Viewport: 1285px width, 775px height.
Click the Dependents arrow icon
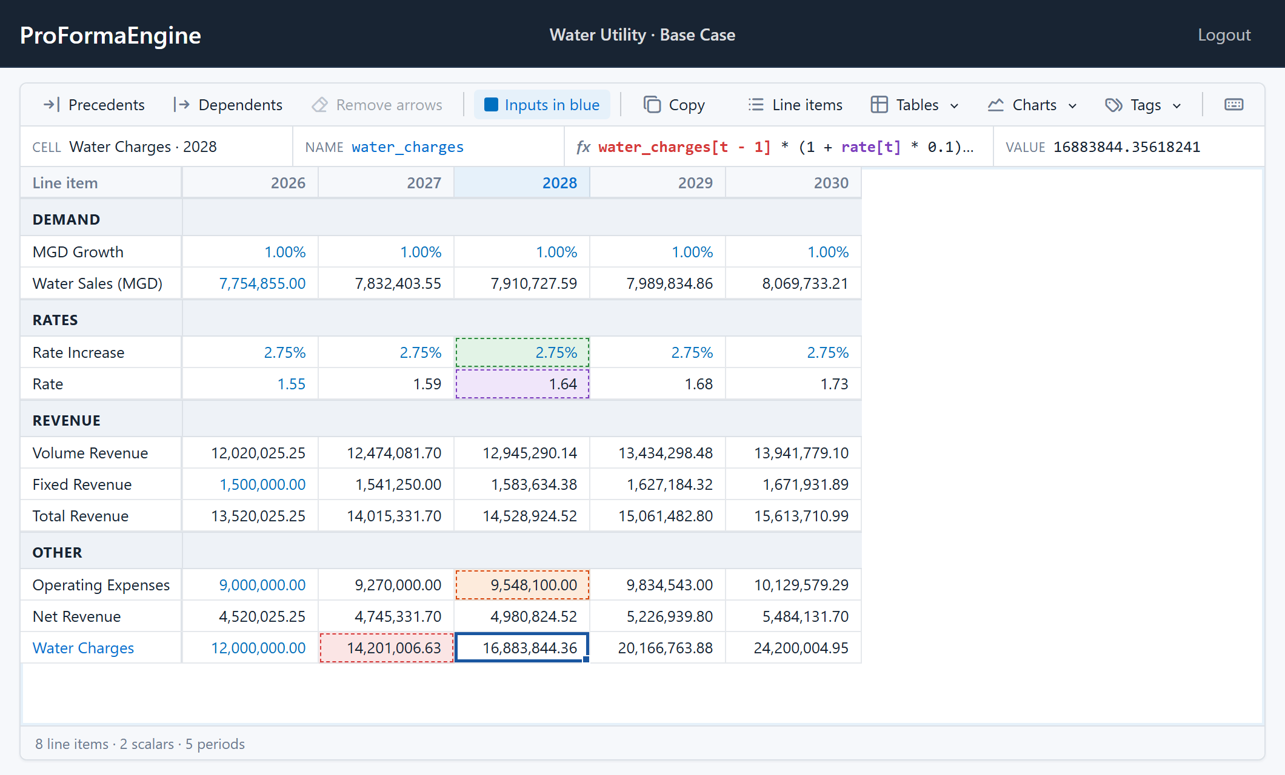click(181, 105)
